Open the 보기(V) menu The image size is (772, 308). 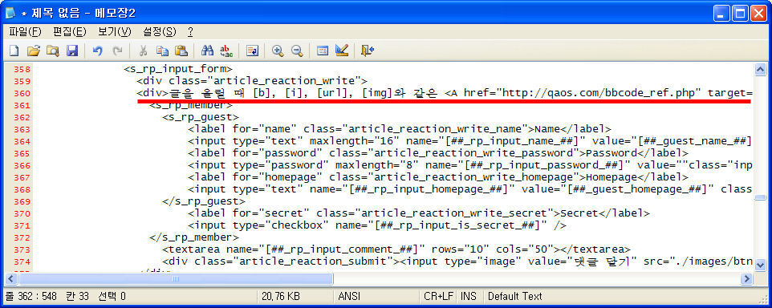coord(114,32)
